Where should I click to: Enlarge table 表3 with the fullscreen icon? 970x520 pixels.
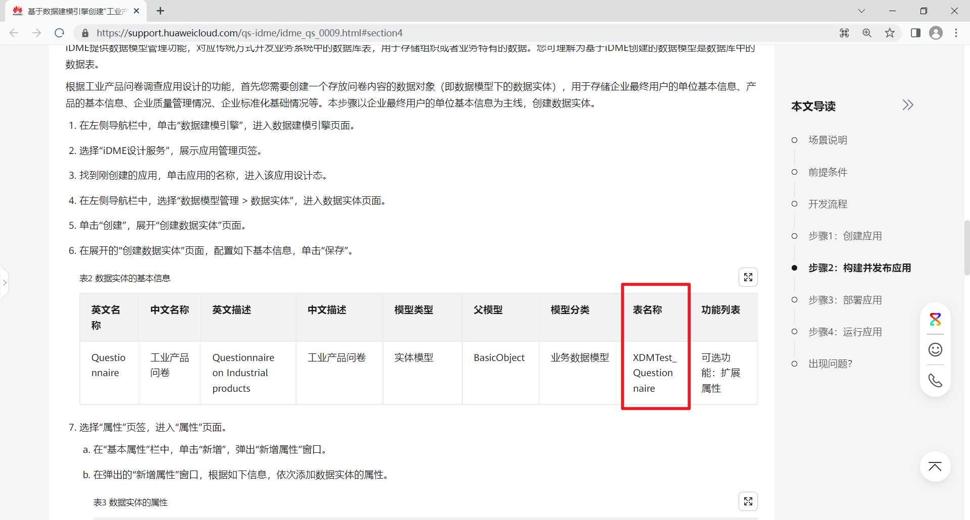coord(748,501)
